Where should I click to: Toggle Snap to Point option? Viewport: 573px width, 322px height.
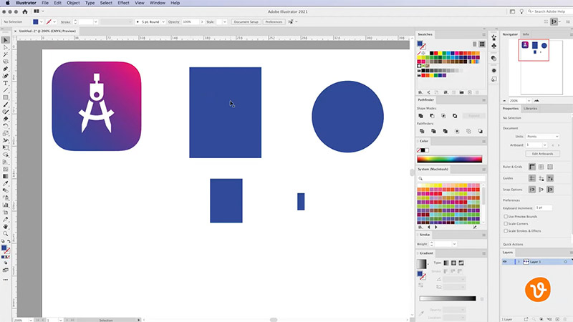click(532, 190)
